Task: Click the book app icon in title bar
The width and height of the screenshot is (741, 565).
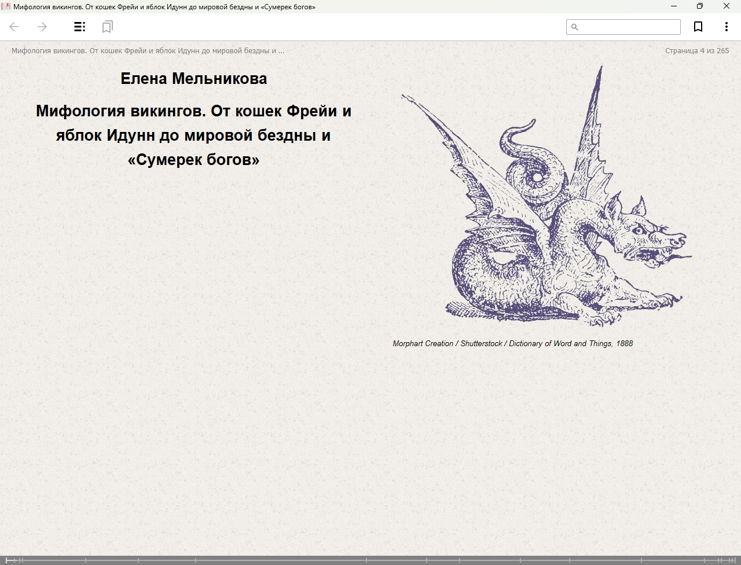Action: (x=6, y=6)
